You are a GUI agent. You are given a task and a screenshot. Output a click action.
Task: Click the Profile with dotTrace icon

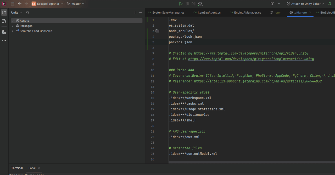200,4
